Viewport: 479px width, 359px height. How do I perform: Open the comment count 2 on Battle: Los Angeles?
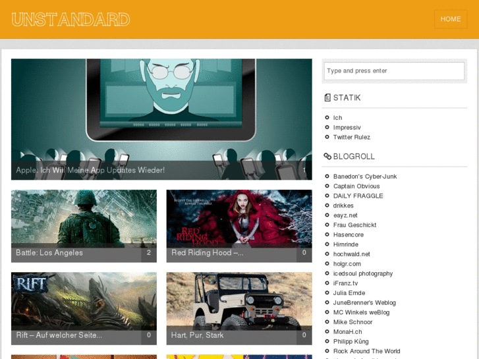point(149,253)
